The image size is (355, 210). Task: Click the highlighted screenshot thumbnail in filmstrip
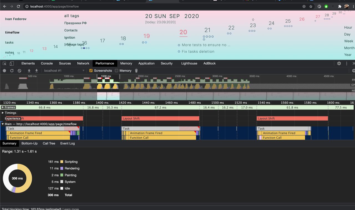point(108,96)
